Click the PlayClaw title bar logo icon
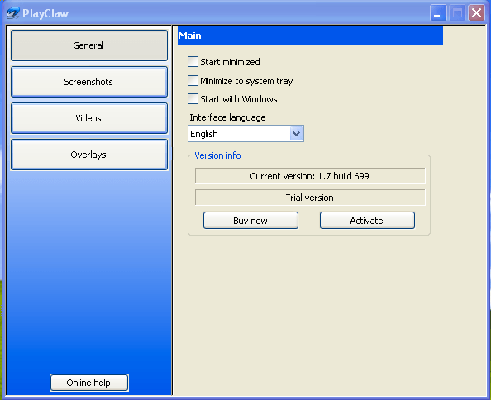 click(x=13, y=13)
